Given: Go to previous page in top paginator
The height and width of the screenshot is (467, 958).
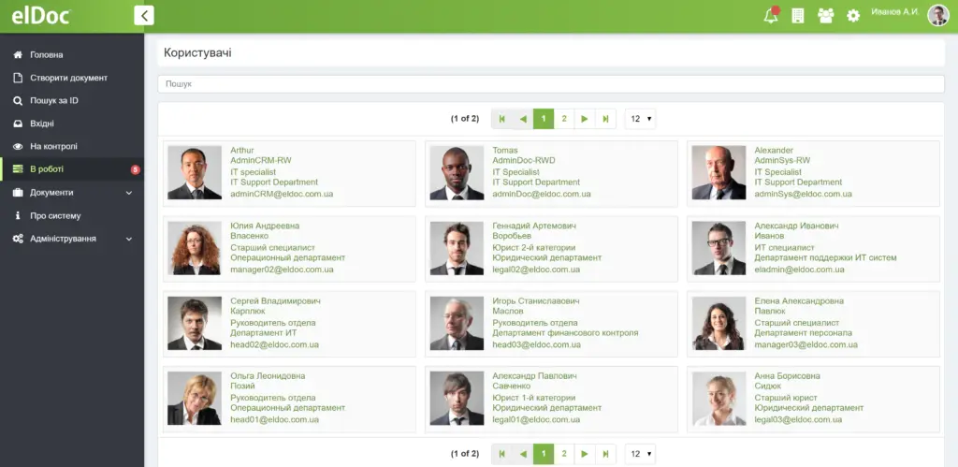Looking at the screenshot, I should (523, 119).
